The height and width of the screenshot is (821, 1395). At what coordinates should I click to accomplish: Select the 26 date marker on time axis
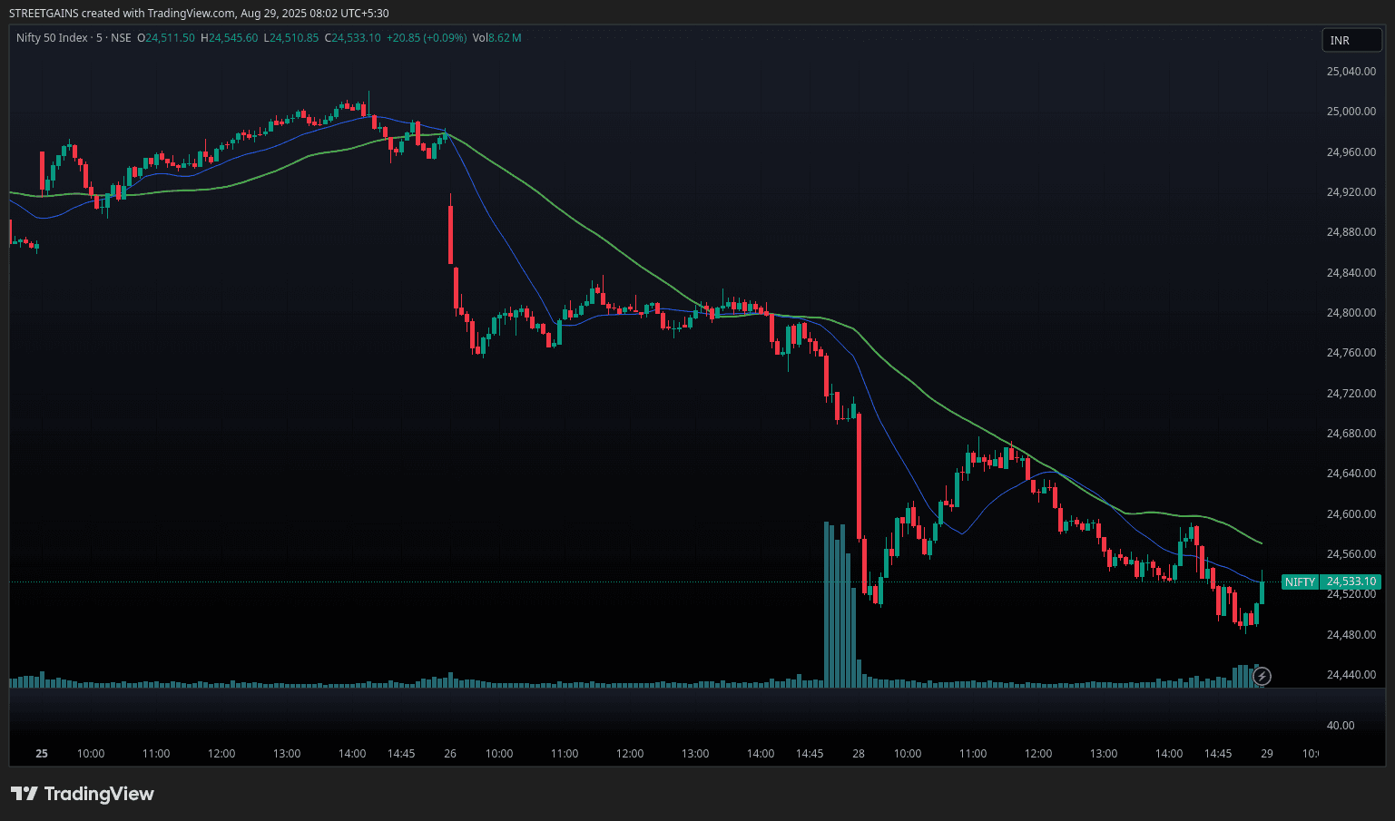click(x=450, y=753)
